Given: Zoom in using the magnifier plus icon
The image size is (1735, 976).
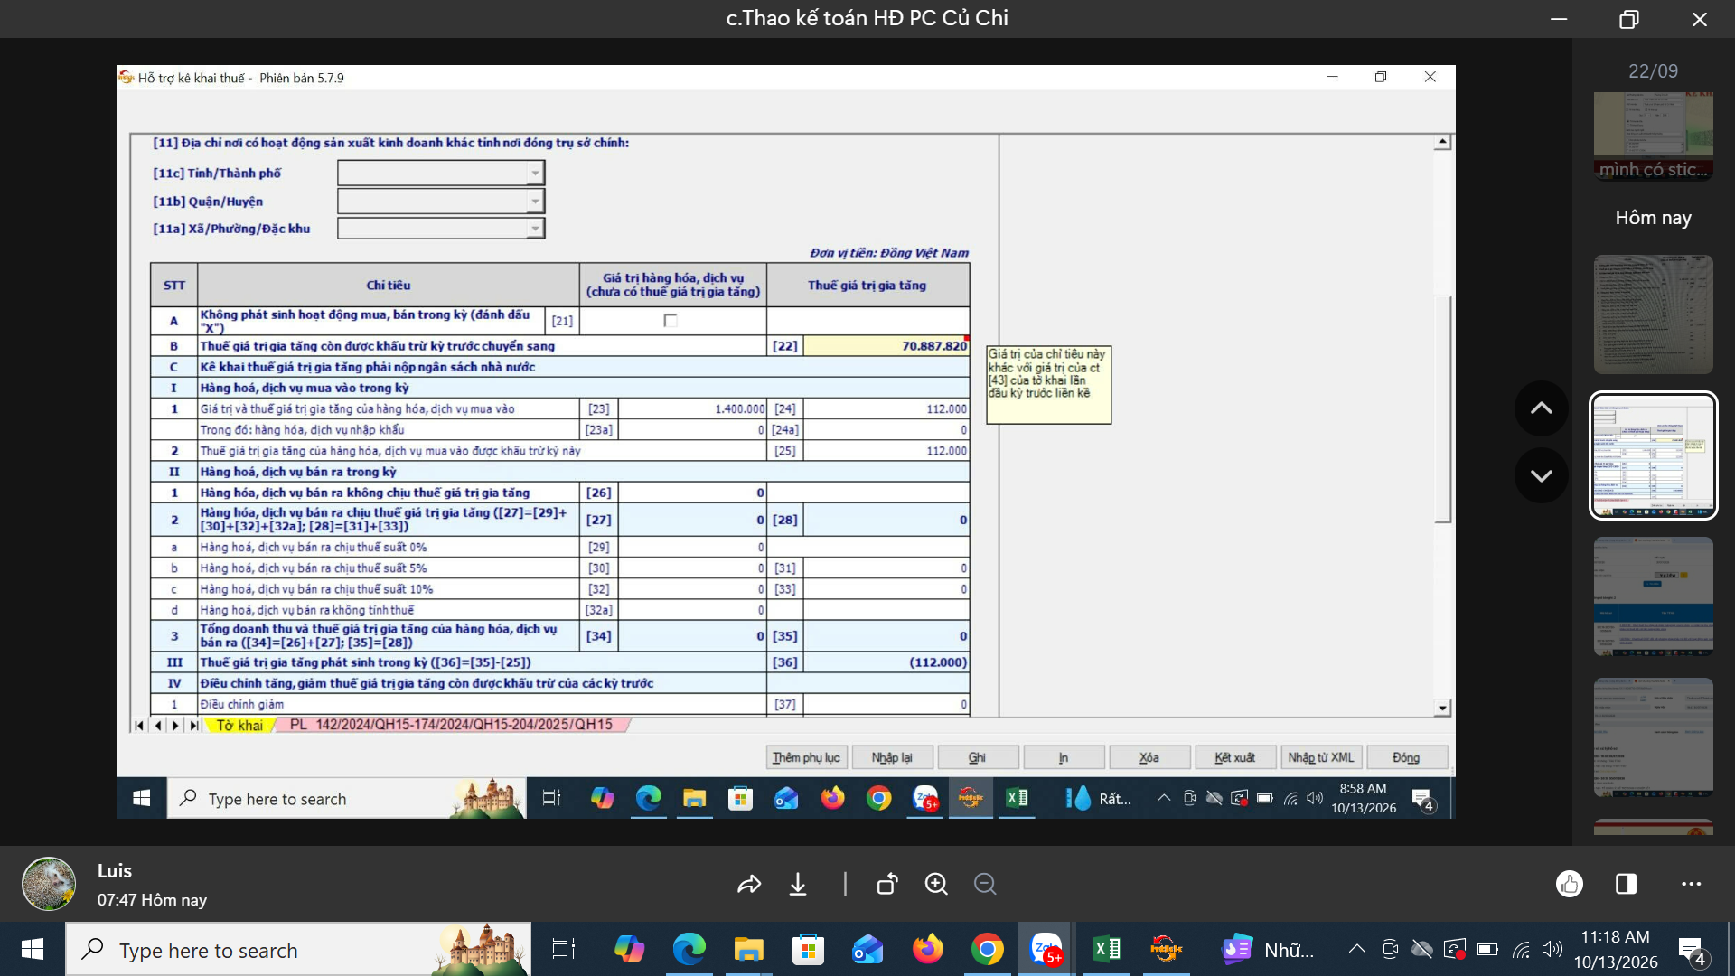Looking at the screenshot, I should [936, 884].
